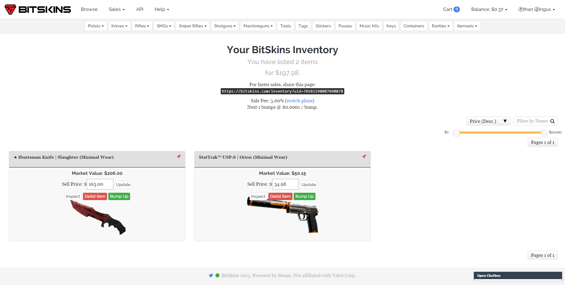This screenshot has width=565, height=285.
Task: Select the inventory share URL
Action: tap(282, 91)
